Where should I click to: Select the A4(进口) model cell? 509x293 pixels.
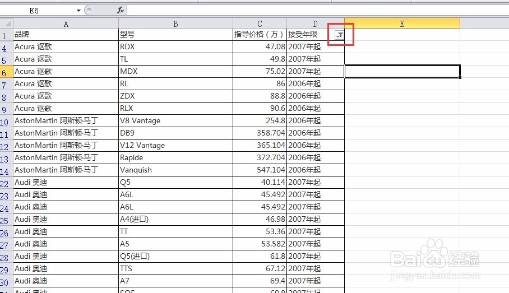[x=175, y=220]
